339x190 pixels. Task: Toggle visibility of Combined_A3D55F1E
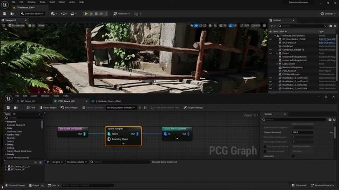[x=271, y=50]
